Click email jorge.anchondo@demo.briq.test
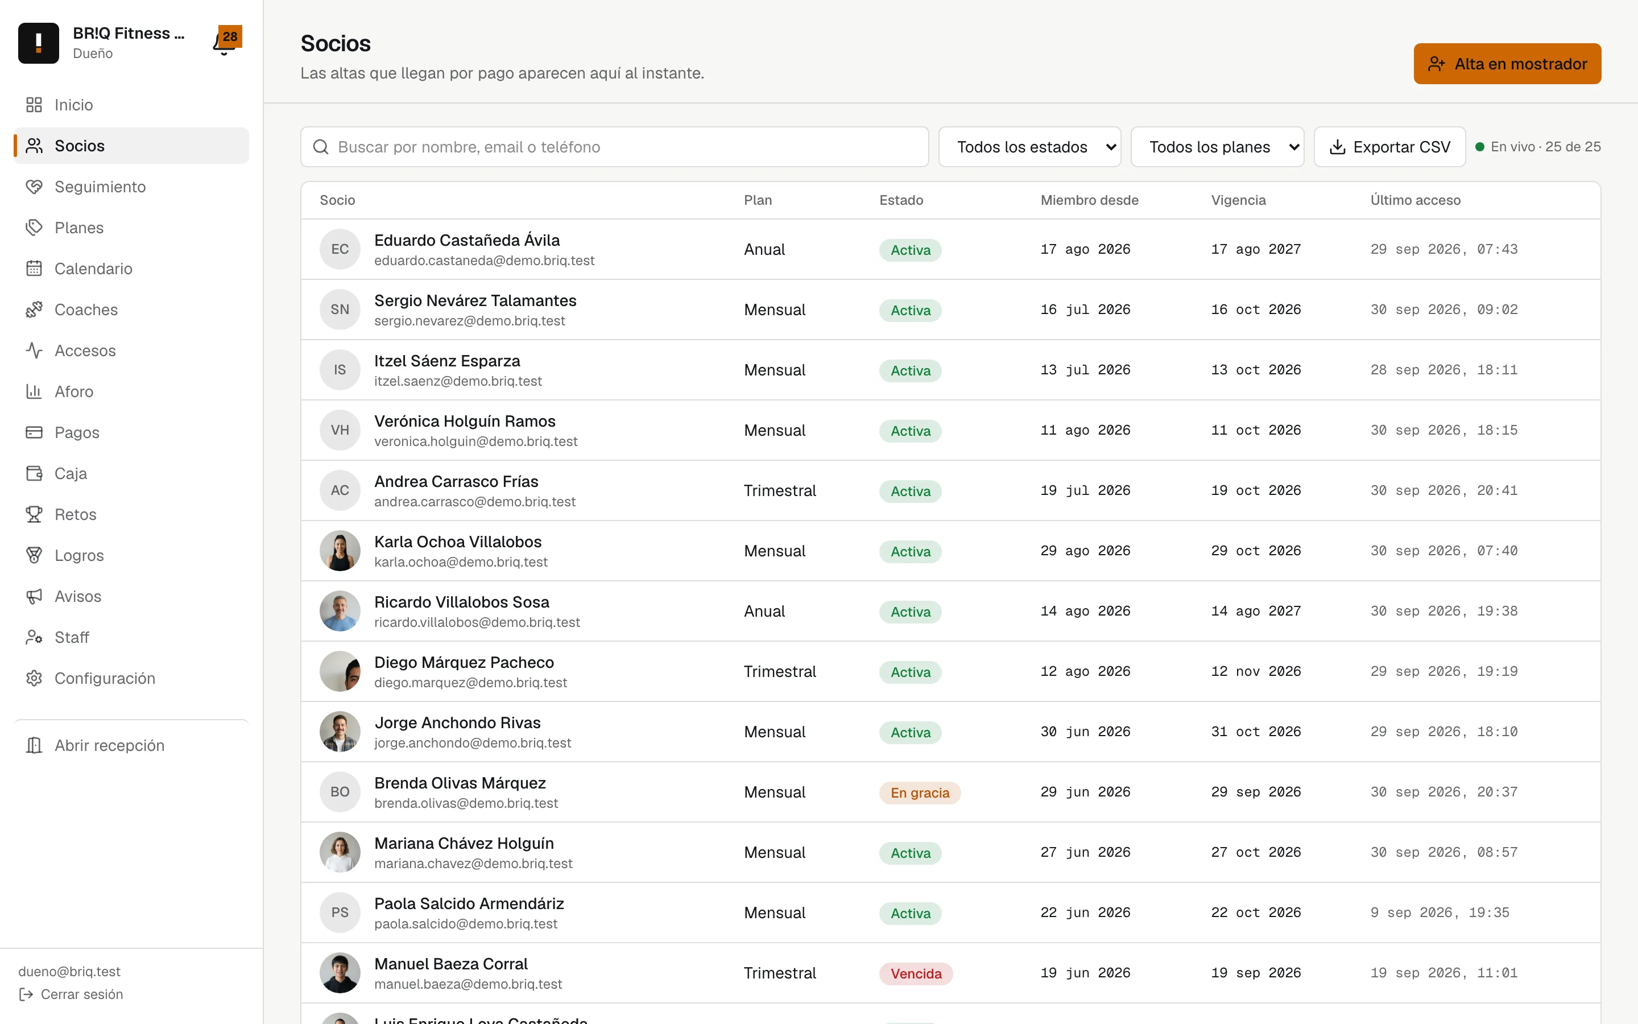Image resolution: width=1638 pixels, height=1024 pixels. pyautogui.click(x=473, y=743)
